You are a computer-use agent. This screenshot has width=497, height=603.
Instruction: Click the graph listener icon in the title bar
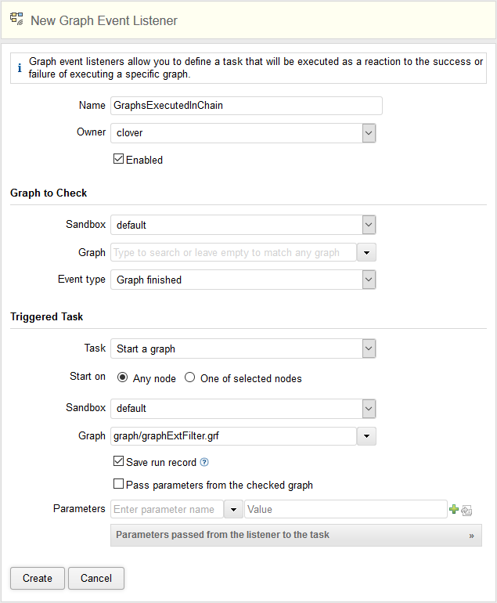[16, 20]
